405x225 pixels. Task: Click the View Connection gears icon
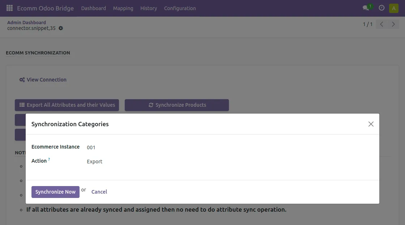[x=22, y=79]
